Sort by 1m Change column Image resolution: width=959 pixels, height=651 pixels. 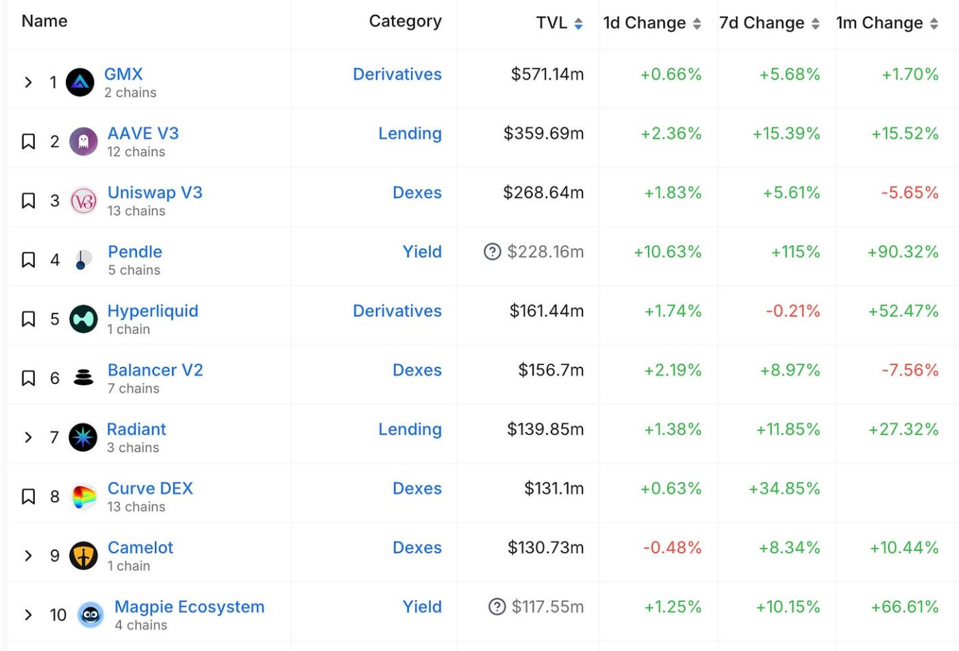[x=934, y=24]
